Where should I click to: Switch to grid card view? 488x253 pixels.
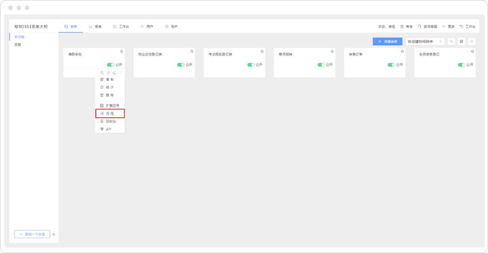pos(461,41)
